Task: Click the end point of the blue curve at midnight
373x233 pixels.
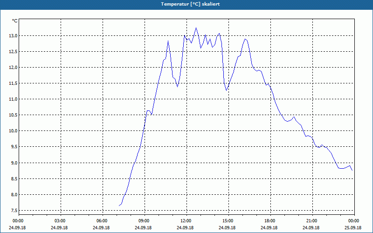Action: pyautogui.click(x=352, y=170)
